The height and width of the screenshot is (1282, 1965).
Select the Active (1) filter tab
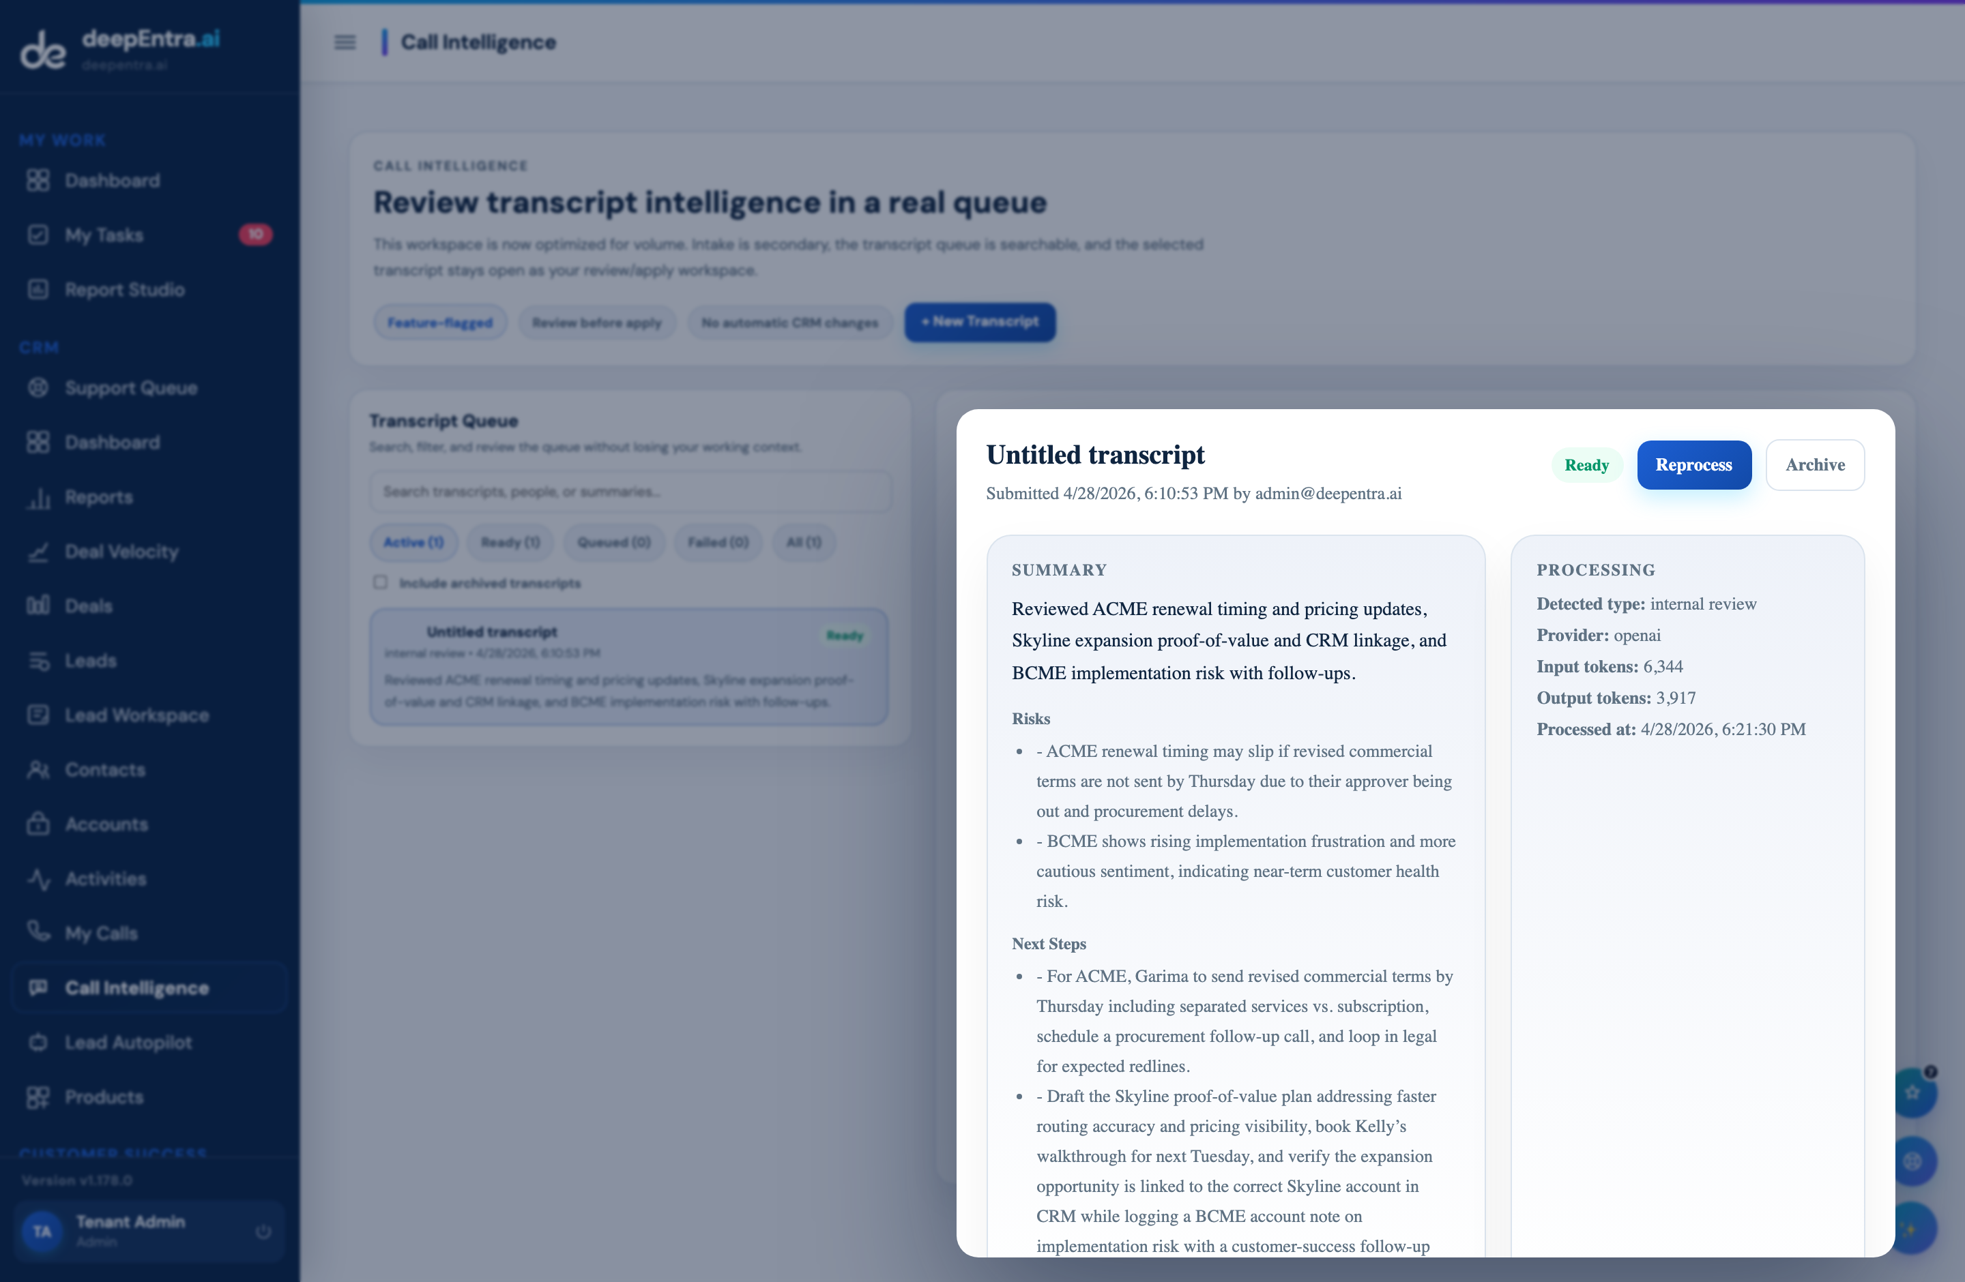click(x=413, y=542)
